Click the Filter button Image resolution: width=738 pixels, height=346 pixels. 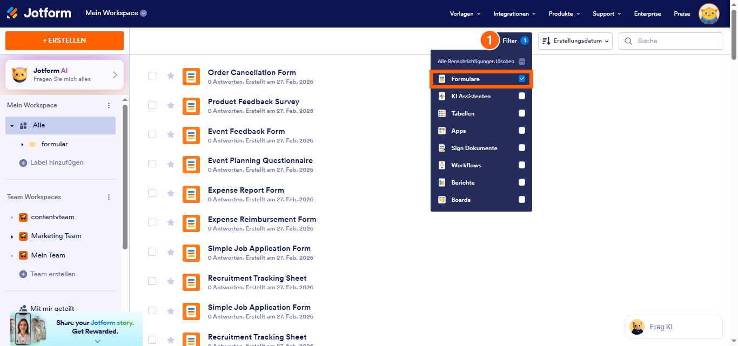(x=515, y=40)
